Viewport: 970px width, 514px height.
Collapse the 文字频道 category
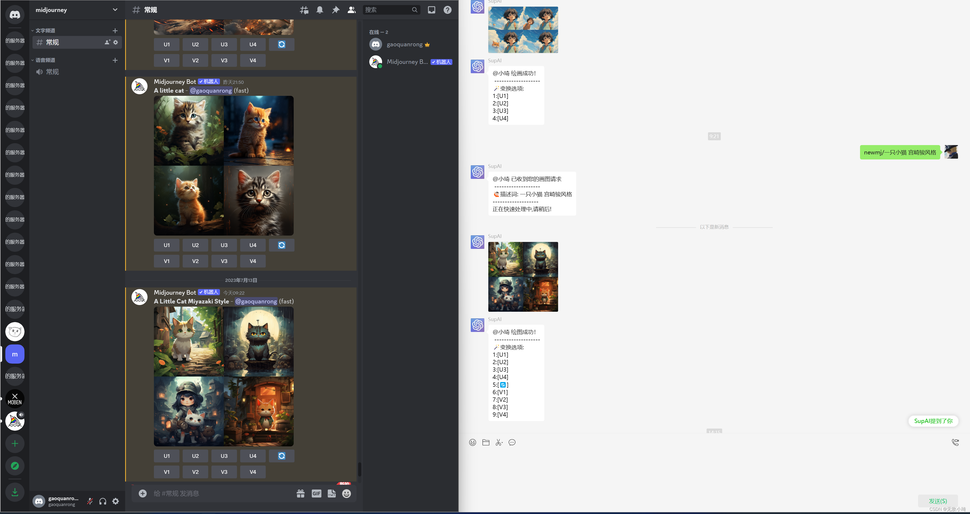[45, 31]
